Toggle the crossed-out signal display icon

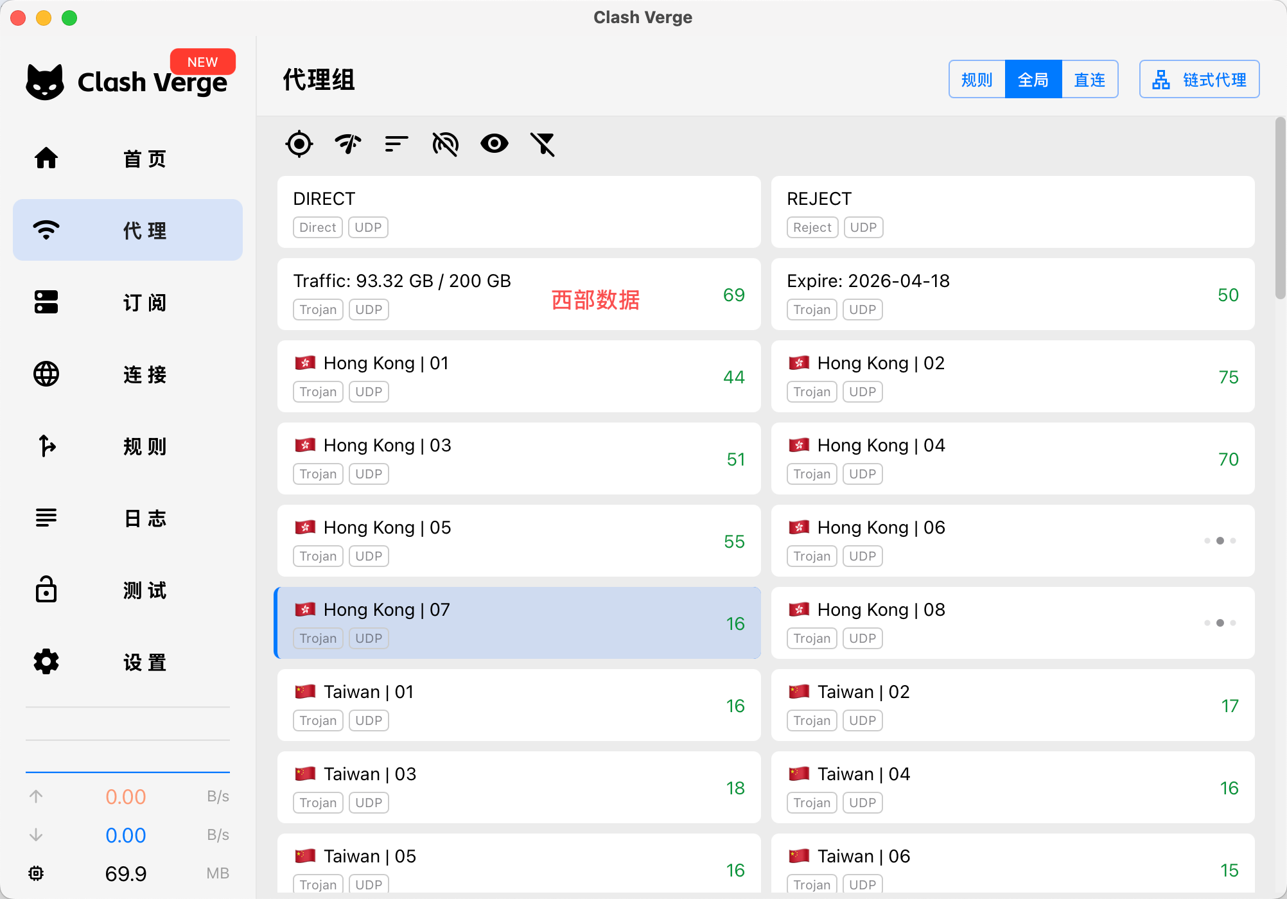pyautogui.click(x=445, y=144)
